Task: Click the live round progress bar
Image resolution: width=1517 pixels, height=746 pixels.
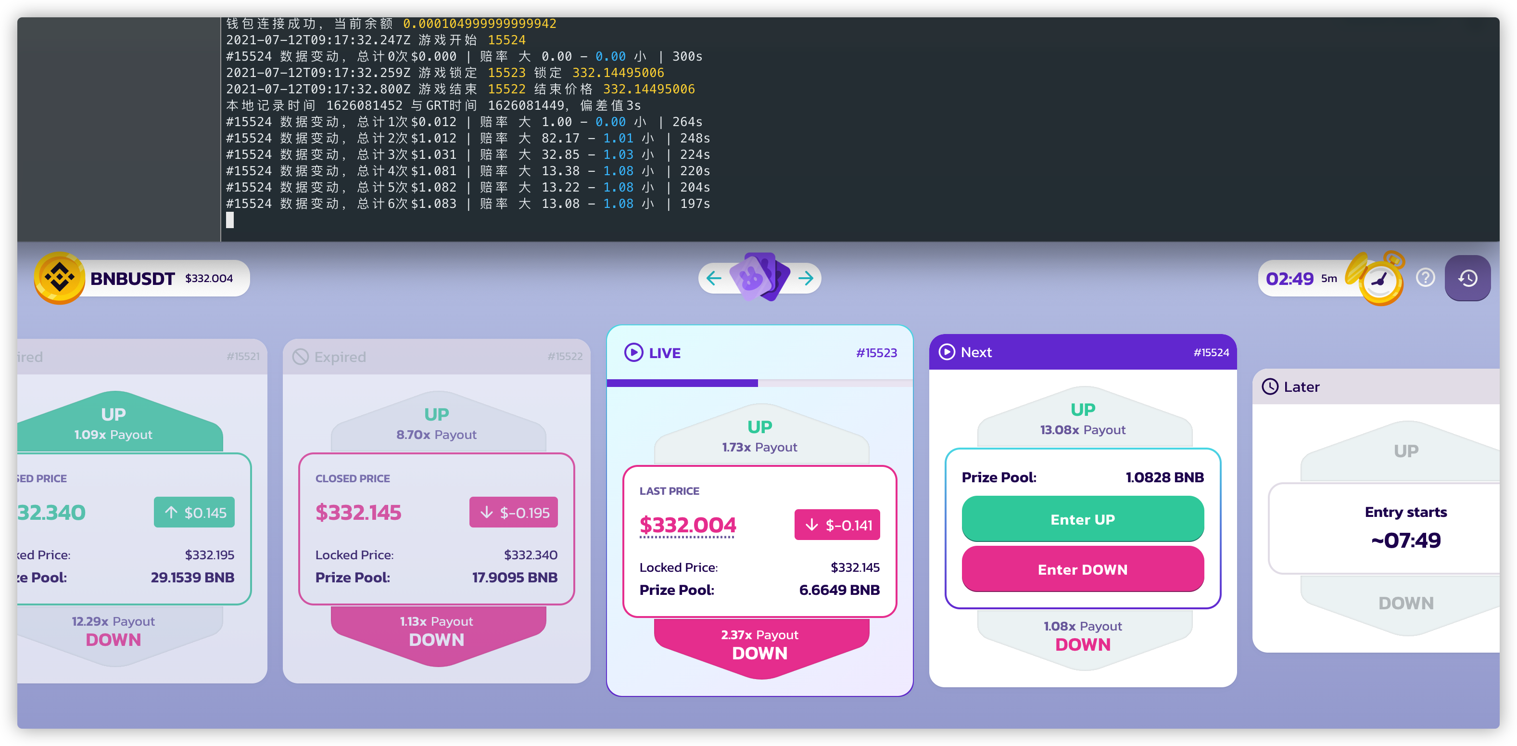Action: [x=758, y=383]
